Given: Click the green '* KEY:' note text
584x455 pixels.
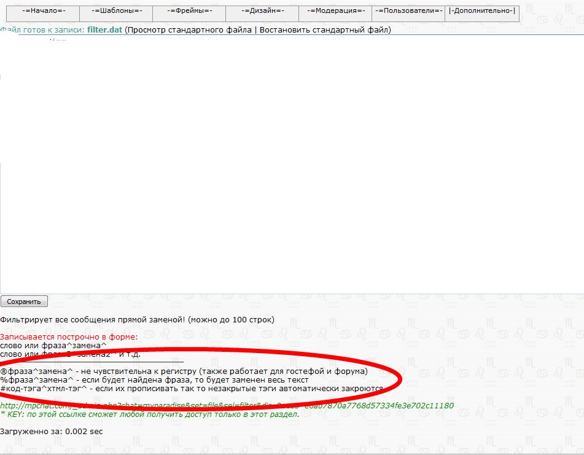Looking at the screenshot, I should pos(149,414).
